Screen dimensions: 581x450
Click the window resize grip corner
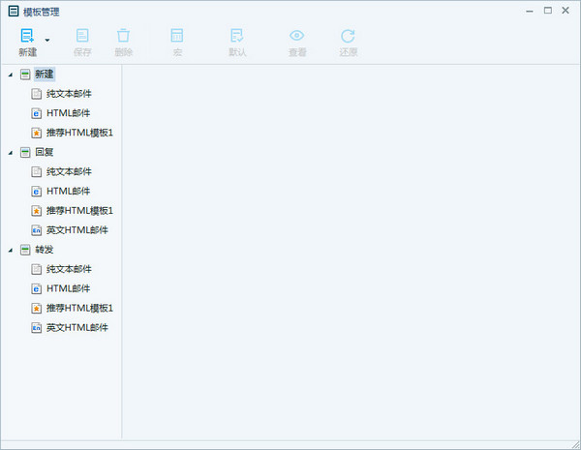576,445
